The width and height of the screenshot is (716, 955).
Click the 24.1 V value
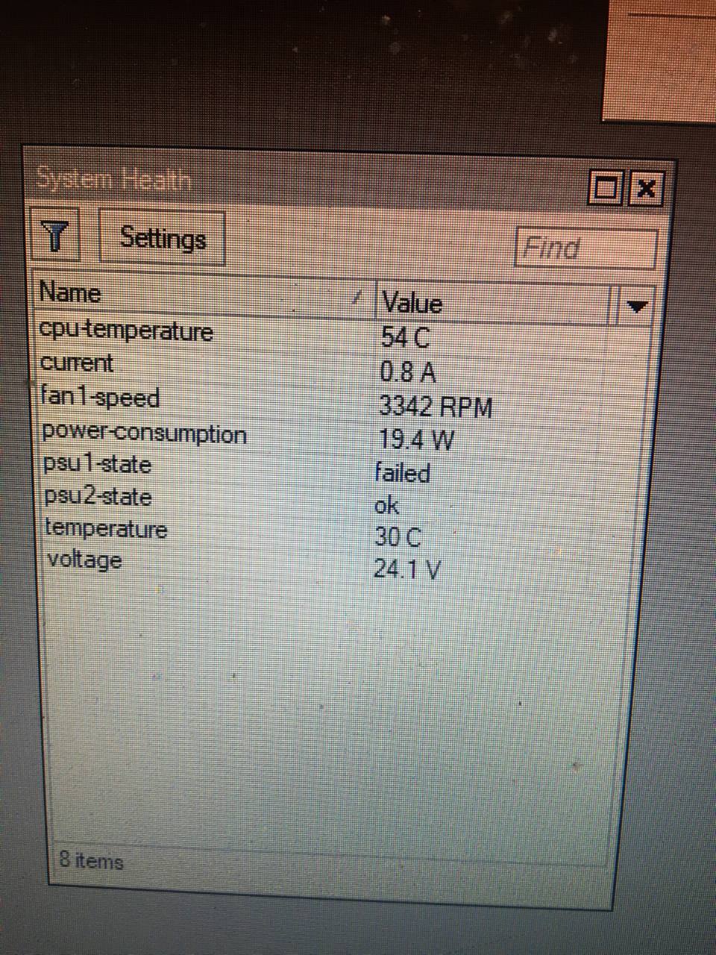(407, 570)
